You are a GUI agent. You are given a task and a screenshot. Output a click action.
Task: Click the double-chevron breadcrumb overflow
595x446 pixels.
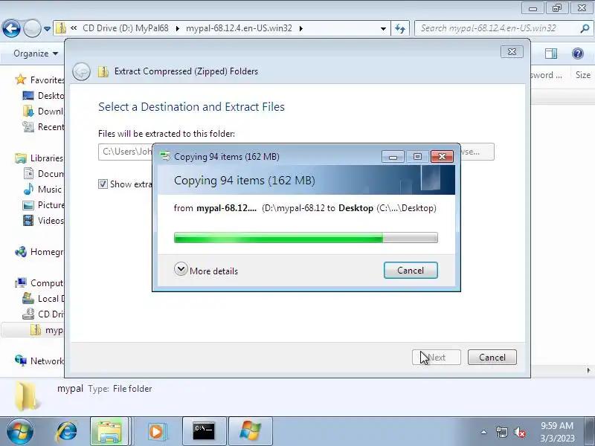click(x=74, y=28)
